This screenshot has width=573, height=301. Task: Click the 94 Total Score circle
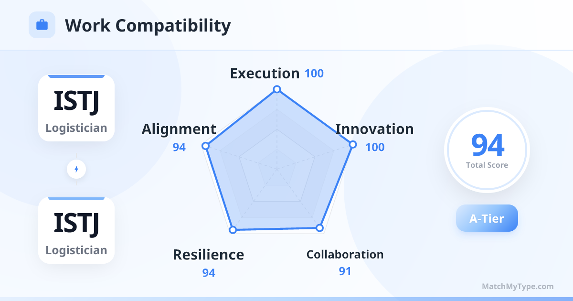pos(487,150)
